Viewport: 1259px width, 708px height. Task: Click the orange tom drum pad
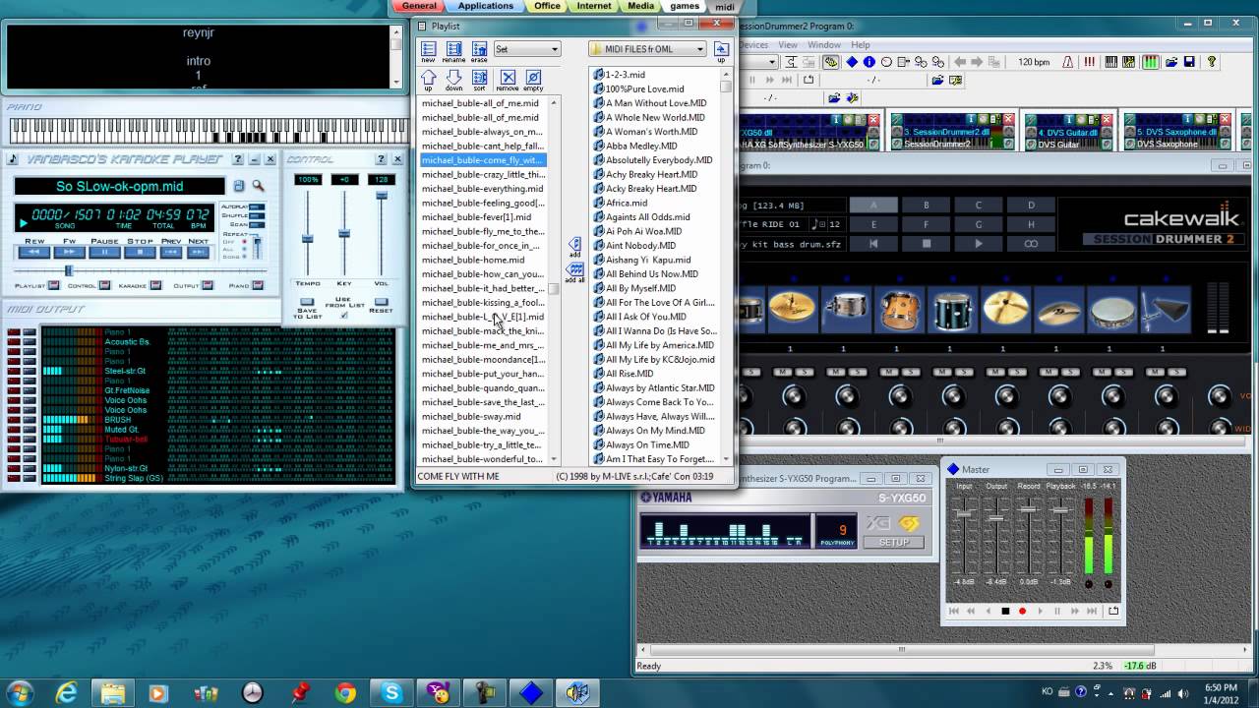(x=898, y=311)
